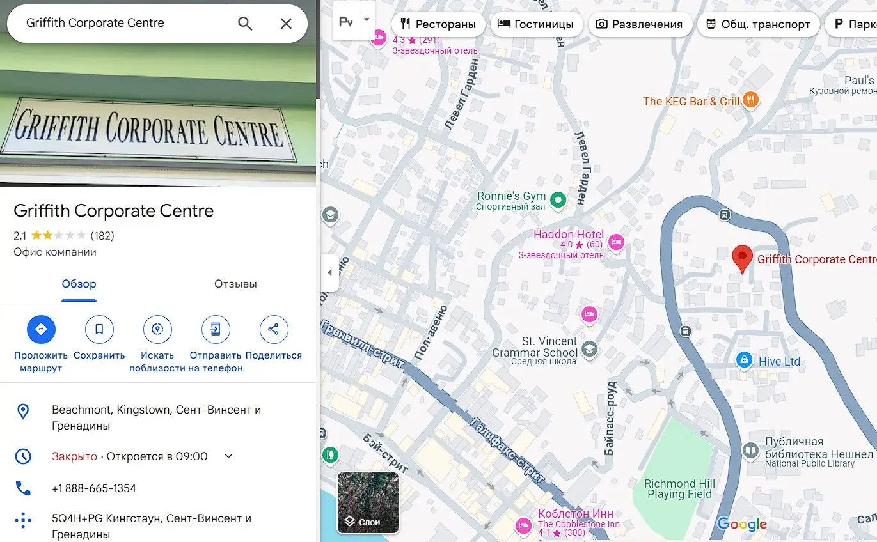Image resolution: width=877 pixels, height=542 pixels.
Task: Select Ronnie's Gym map marker
Action: [558, 201]
